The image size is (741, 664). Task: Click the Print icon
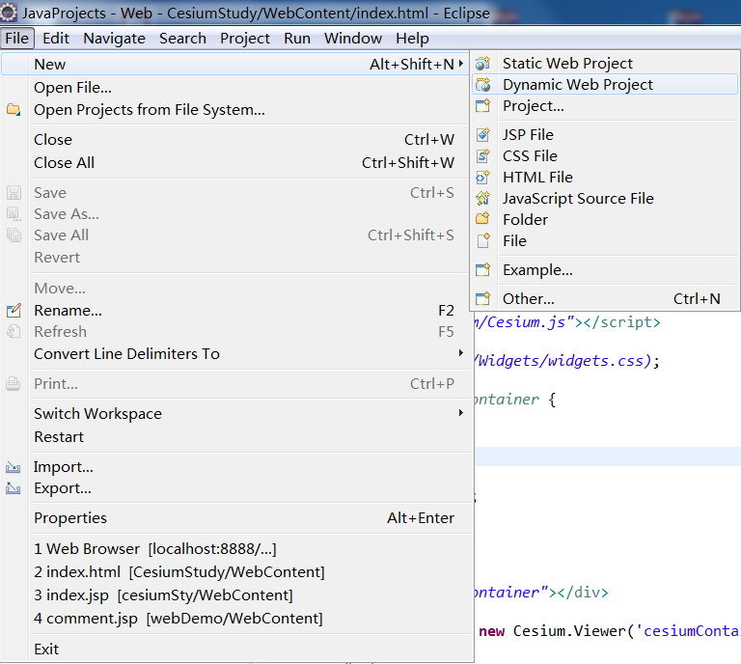pos(14,384)
